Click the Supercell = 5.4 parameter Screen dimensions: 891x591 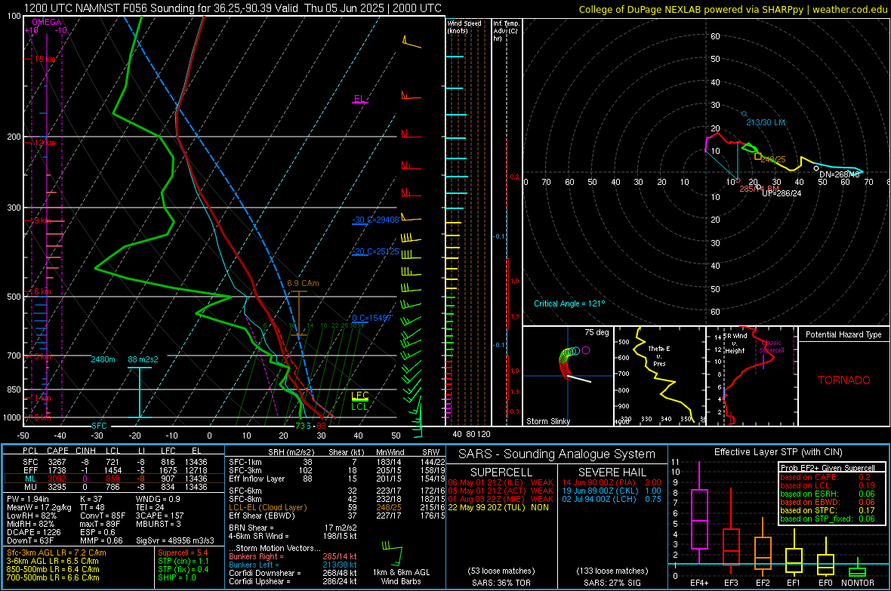click(x=183, y=553)
